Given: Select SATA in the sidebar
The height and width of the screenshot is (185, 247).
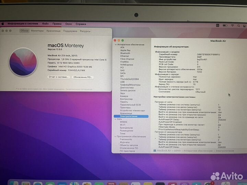Looking at the screenshot, I should (123, 73).
